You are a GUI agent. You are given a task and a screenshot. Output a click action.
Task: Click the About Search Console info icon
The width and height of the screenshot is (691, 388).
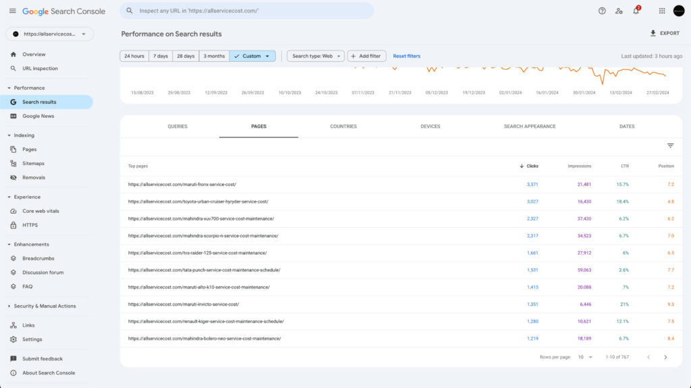13,373
